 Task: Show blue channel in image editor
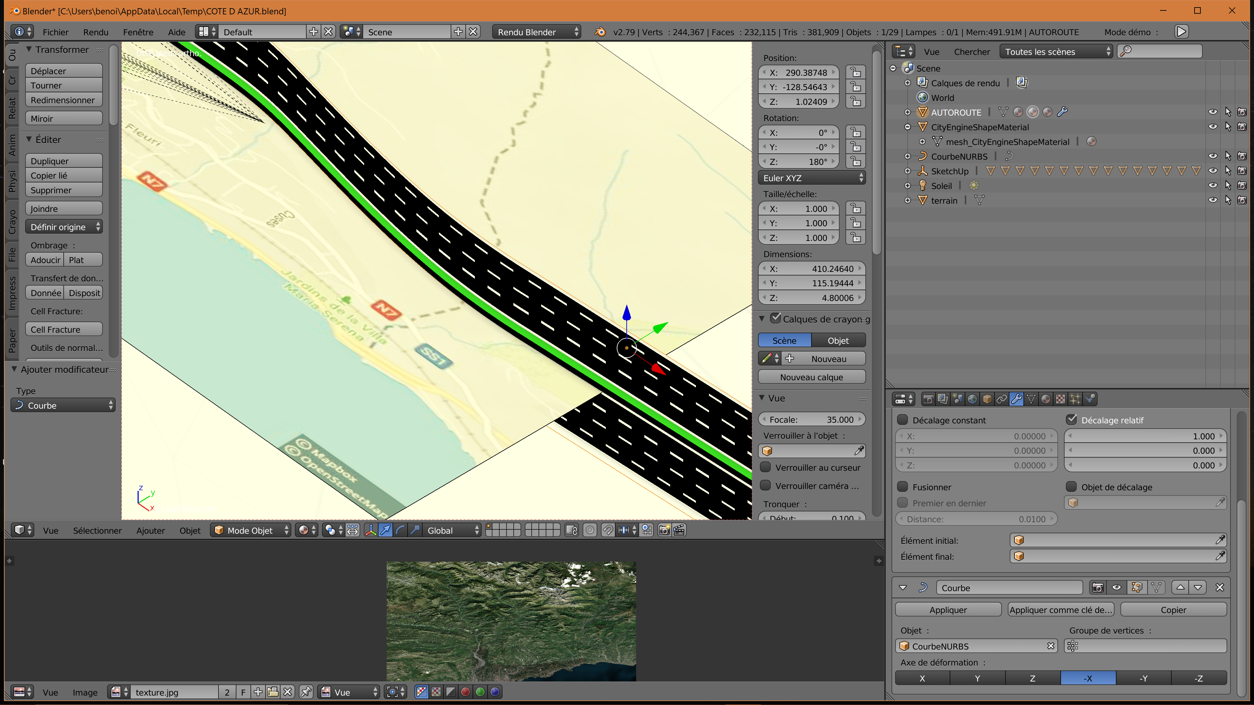pyautogui.click(x=495, y=692)
